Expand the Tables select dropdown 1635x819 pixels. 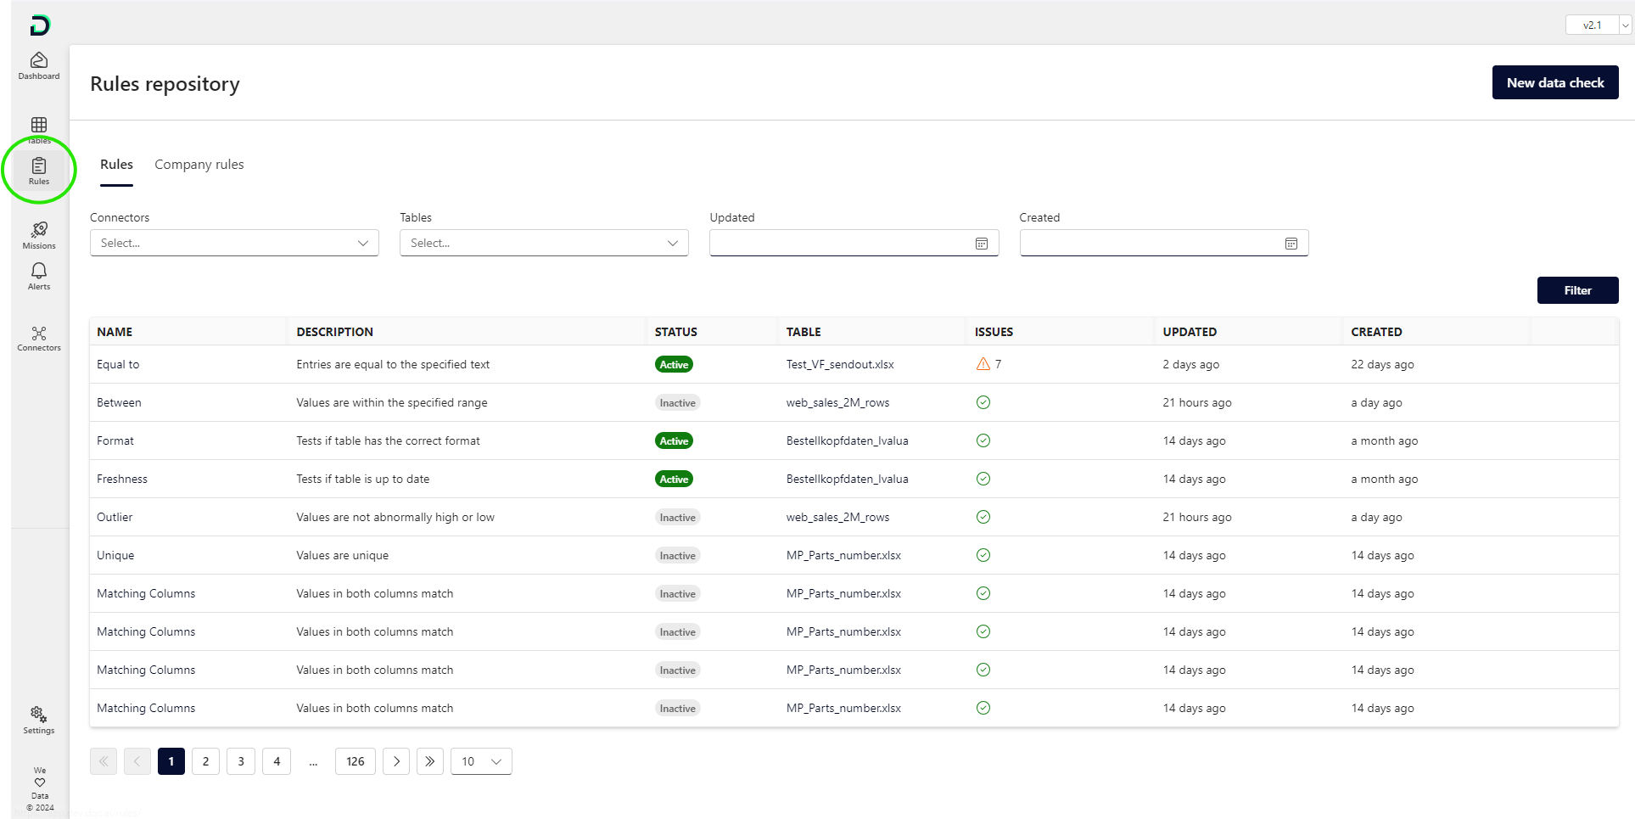[544, 243]
